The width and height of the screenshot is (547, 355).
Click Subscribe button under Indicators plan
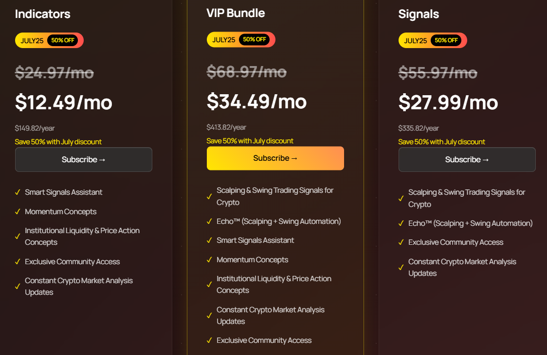tap(83, 159)
